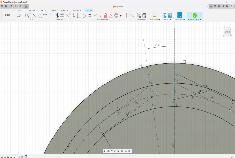Open the File menu dropdown
235x158 pixels.
point(6,6)
